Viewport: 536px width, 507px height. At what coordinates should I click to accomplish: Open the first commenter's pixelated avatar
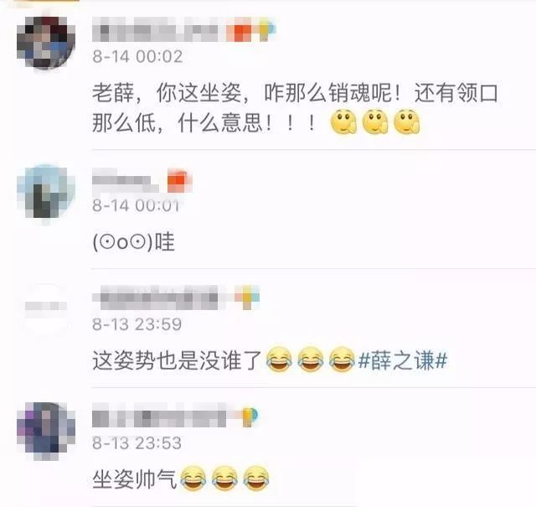(46, 43)
